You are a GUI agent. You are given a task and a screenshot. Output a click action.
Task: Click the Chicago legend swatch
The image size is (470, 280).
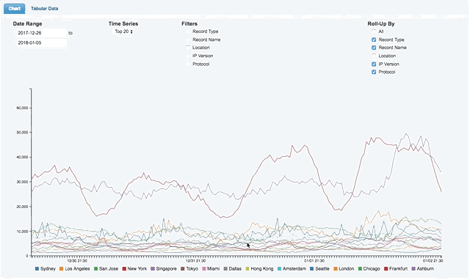coord(360,268)
